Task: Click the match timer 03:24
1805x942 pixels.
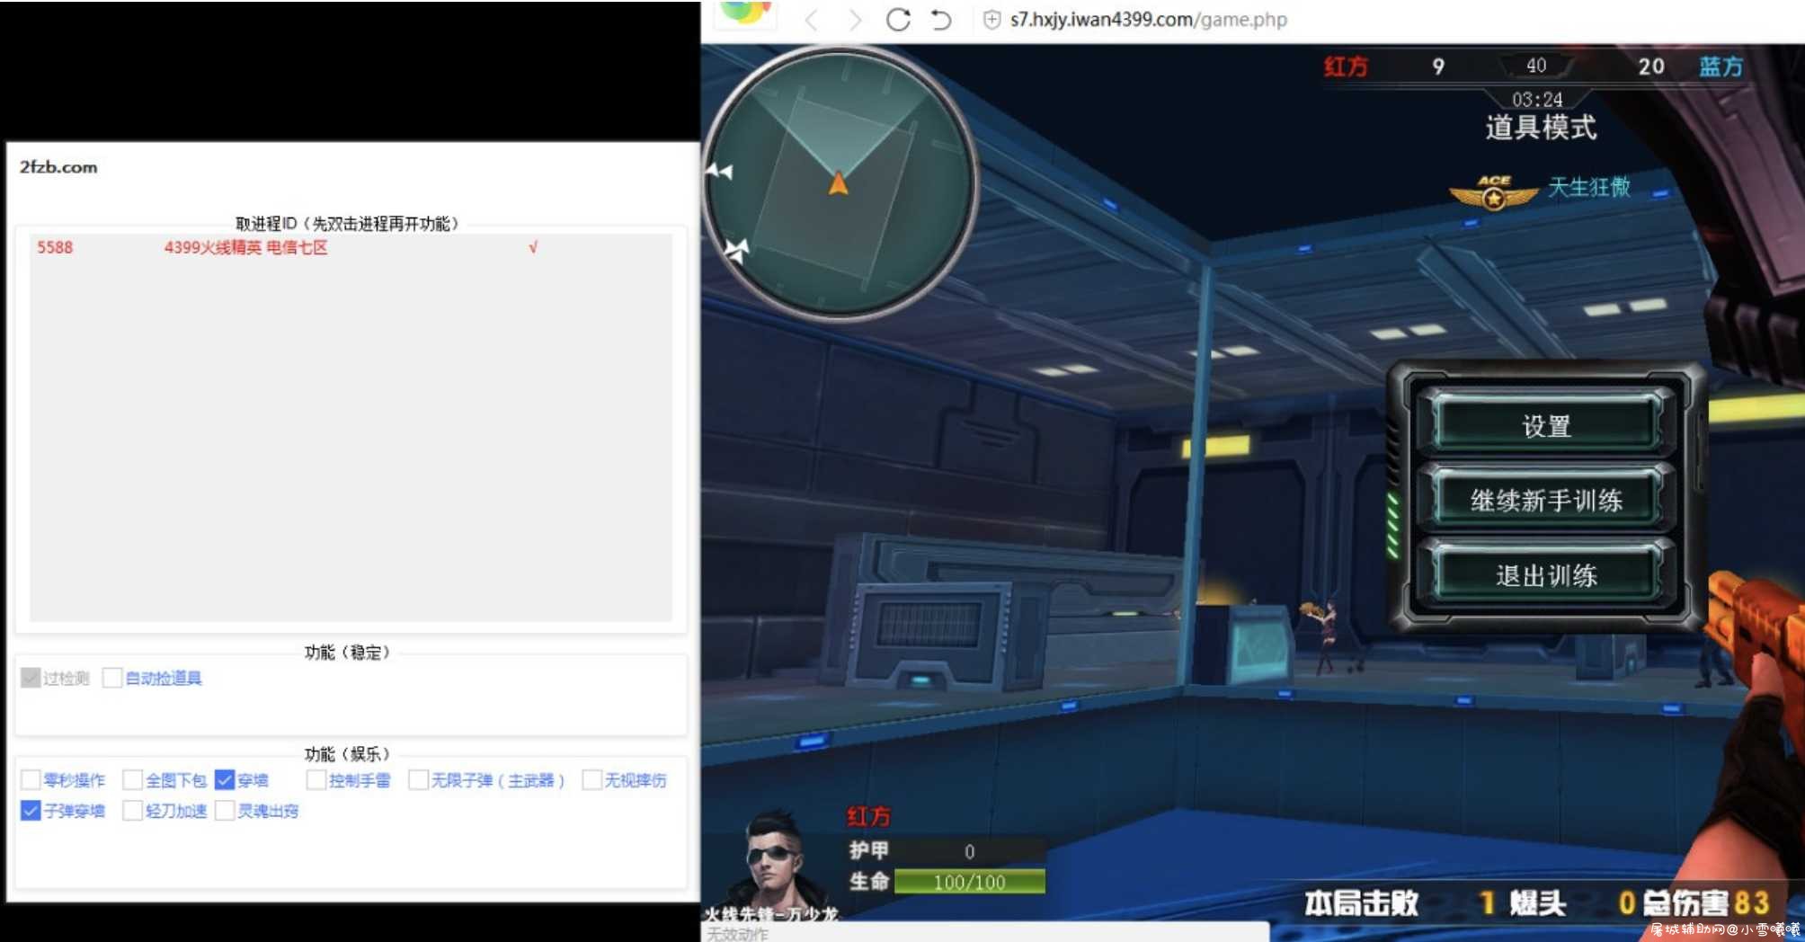Action: (x=1537, y=99)
